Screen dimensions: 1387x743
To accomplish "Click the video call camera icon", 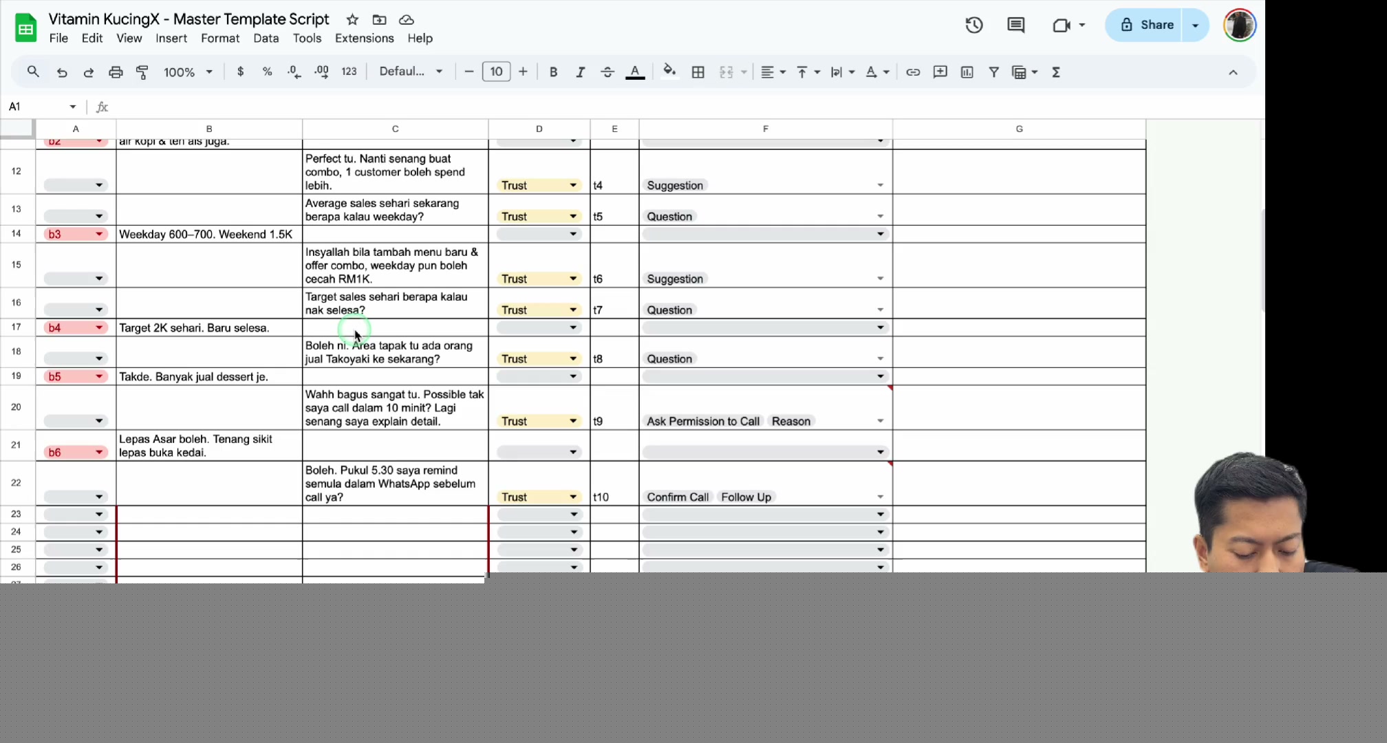I will coord(1062,25).
